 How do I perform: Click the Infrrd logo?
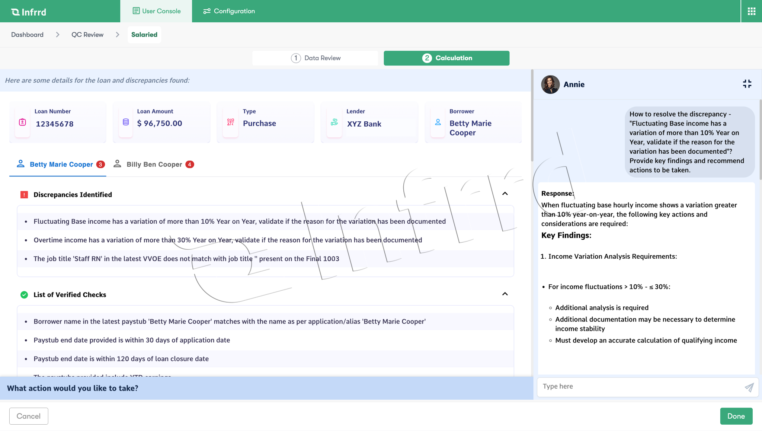(x=29, y=12)
